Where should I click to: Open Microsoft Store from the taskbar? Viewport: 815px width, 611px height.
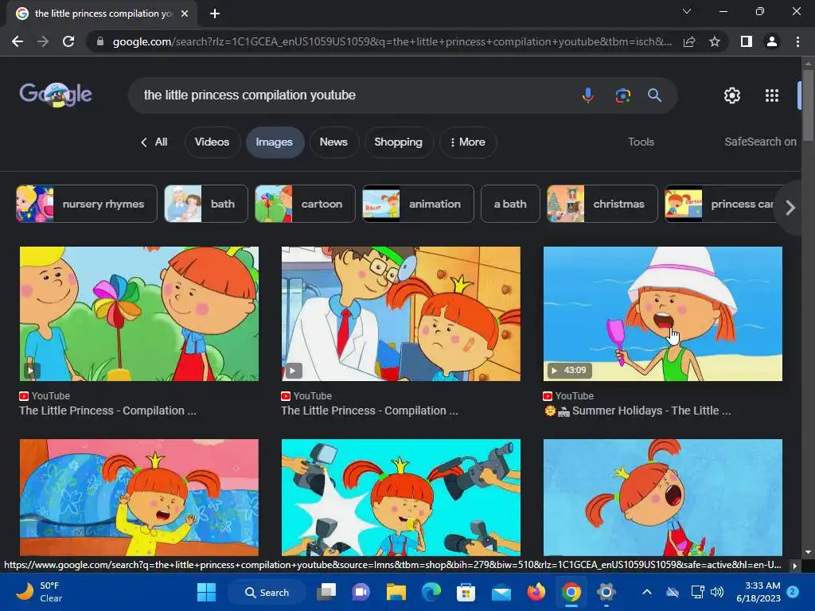tap(466, 592)
